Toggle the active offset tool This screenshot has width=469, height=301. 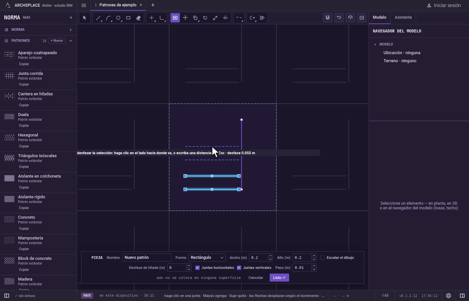[x=175, y=18]
